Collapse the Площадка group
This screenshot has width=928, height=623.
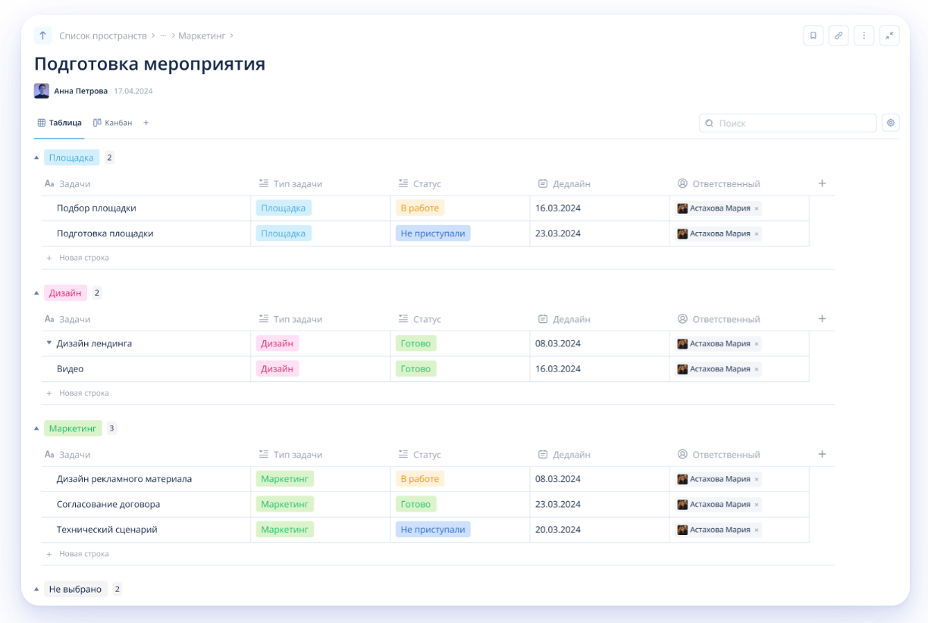click(x=36, y=158)
